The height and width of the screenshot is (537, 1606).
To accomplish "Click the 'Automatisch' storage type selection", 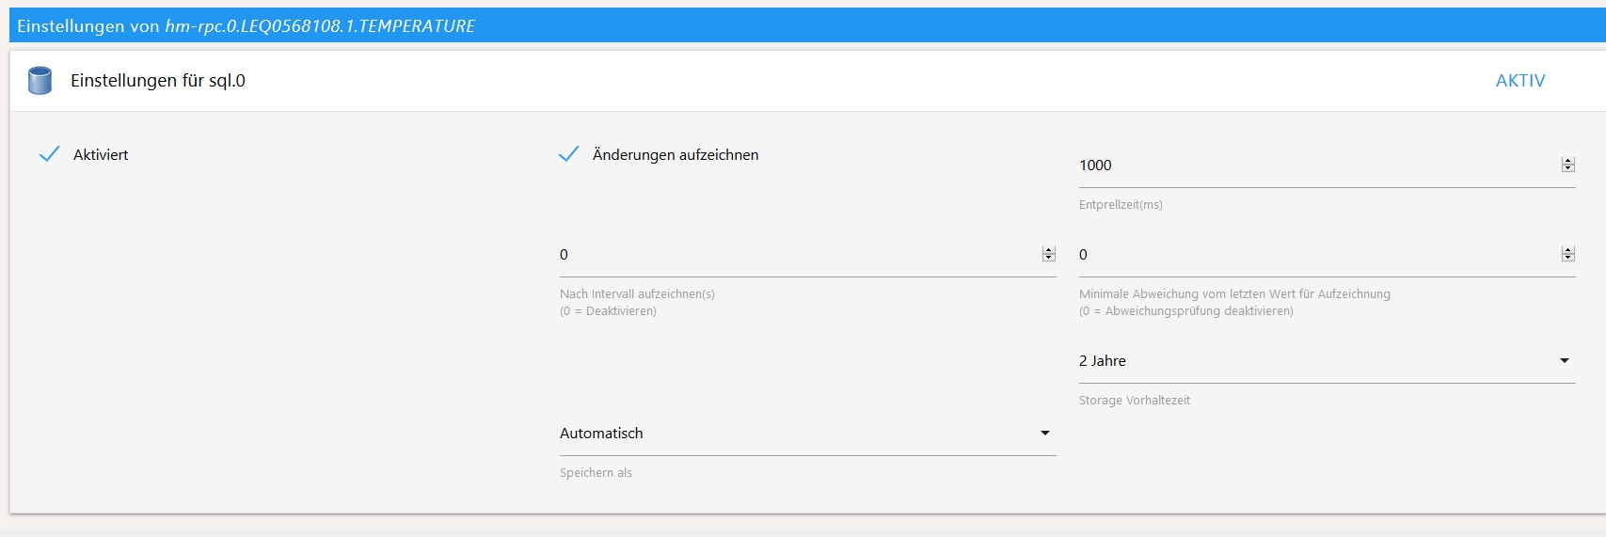I will 601,434.
